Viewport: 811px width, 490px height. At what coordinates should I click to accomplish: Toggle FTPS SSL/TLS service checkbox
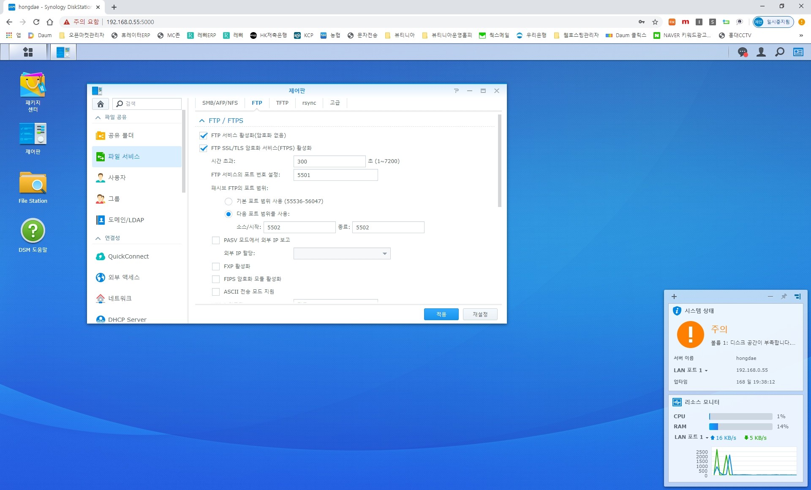click(204, 148)
